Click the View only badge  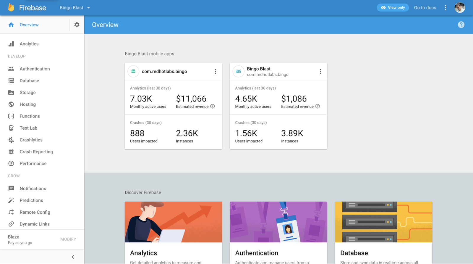pos(393,8)
